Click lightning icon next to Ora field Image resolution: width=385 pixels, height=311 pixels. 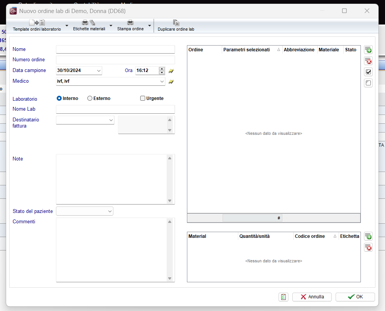(171, 71)
